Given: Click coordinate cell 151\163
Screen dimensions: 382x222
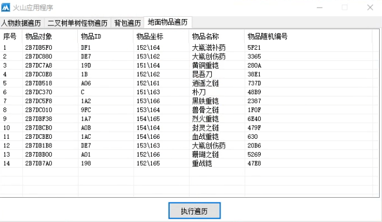Looking at the screenshot, I should [x=148, y=92].
